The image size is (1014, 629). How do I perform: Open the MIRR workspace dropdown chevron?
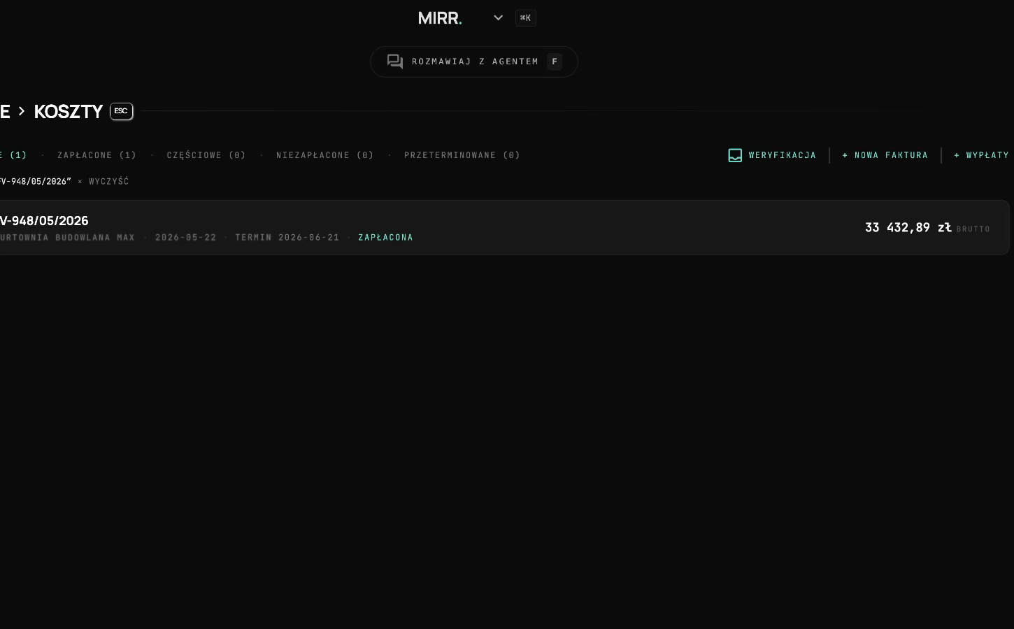click(x=498, y=18)
